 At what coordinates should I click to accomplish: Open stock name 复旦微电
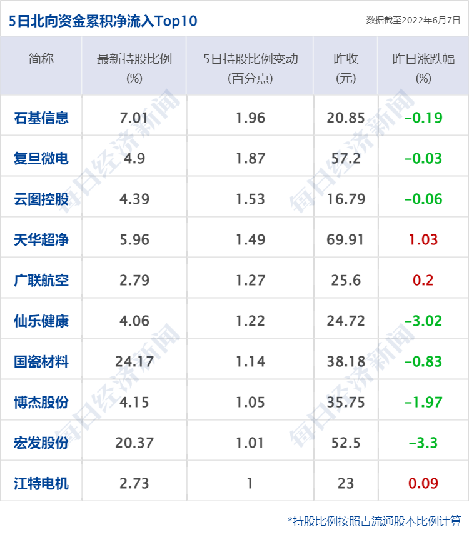tap(41, 159)
